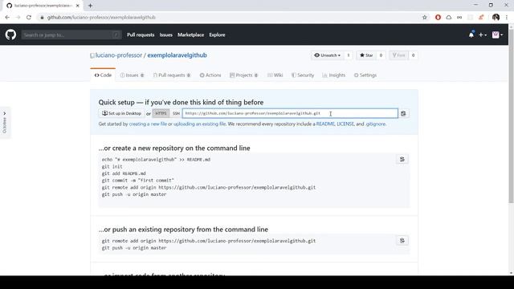Follow the creating a new file link

click(148, 124)
